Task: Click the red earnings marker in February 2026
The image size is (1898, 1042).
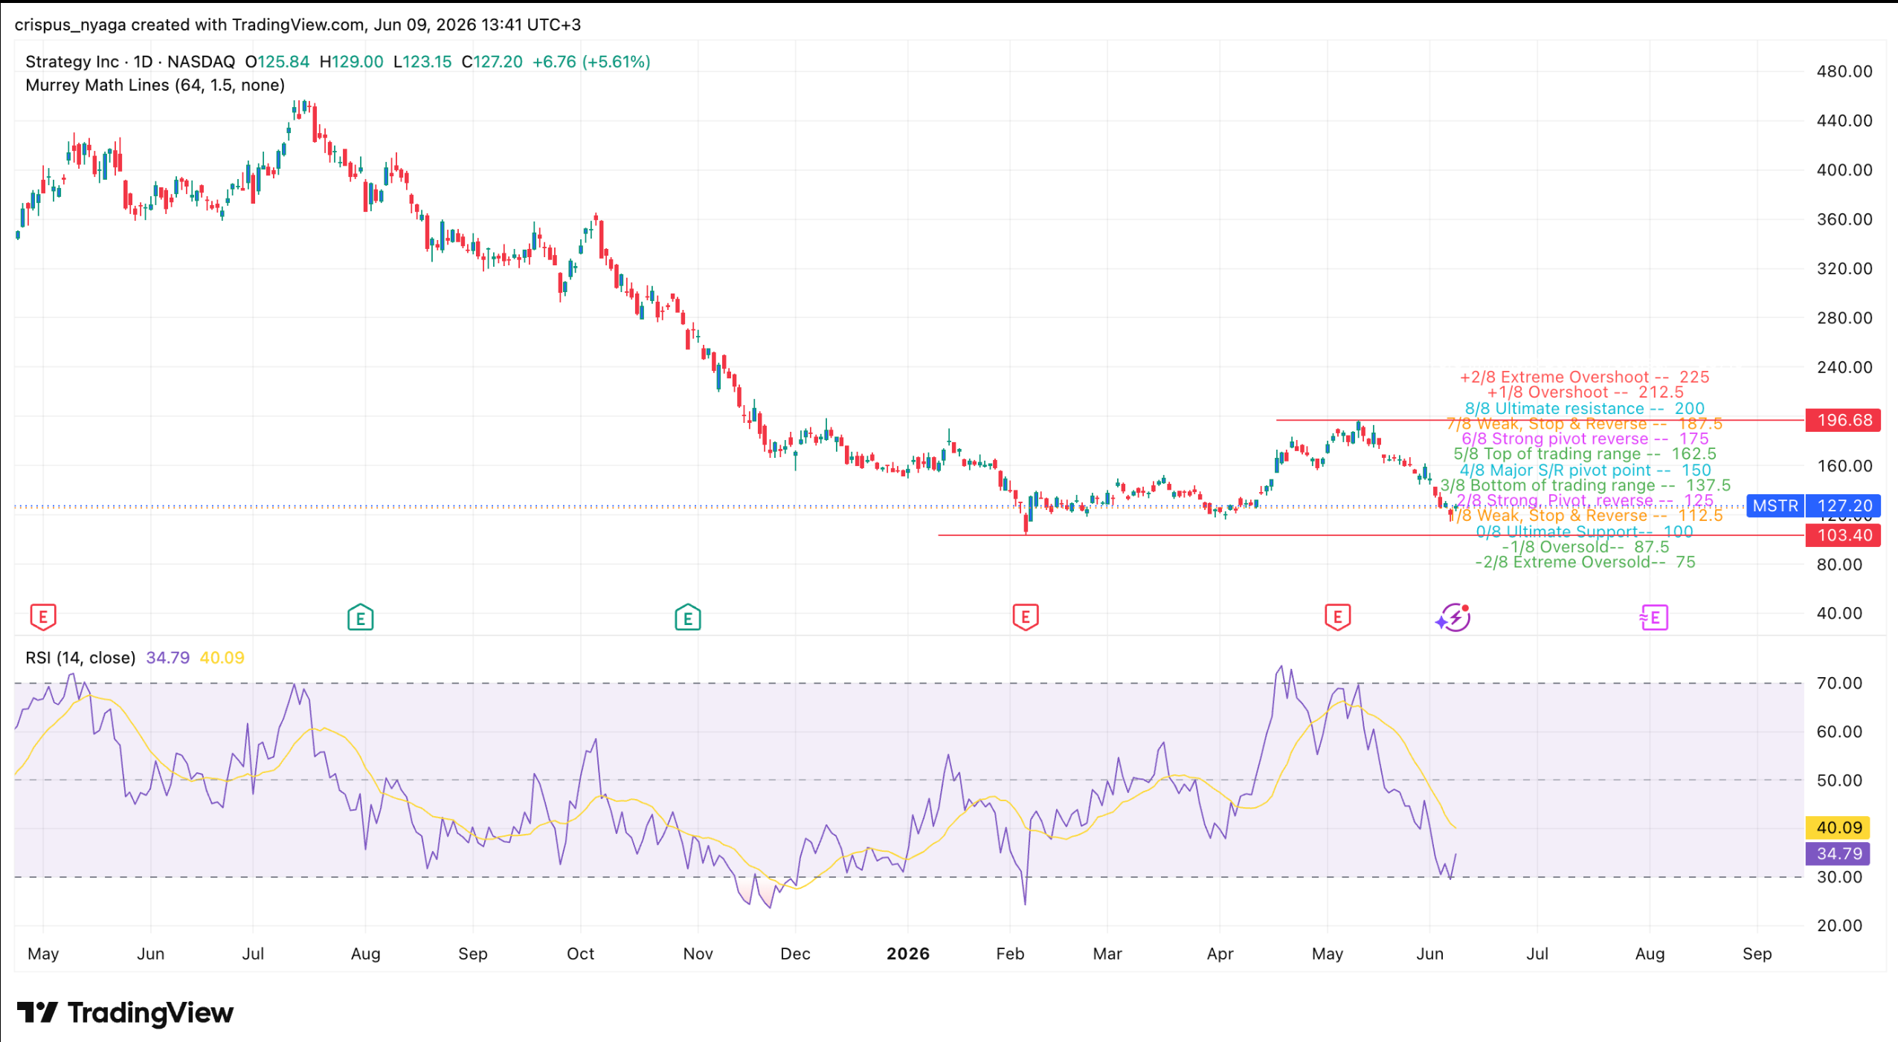Action: coord(1026,617)
